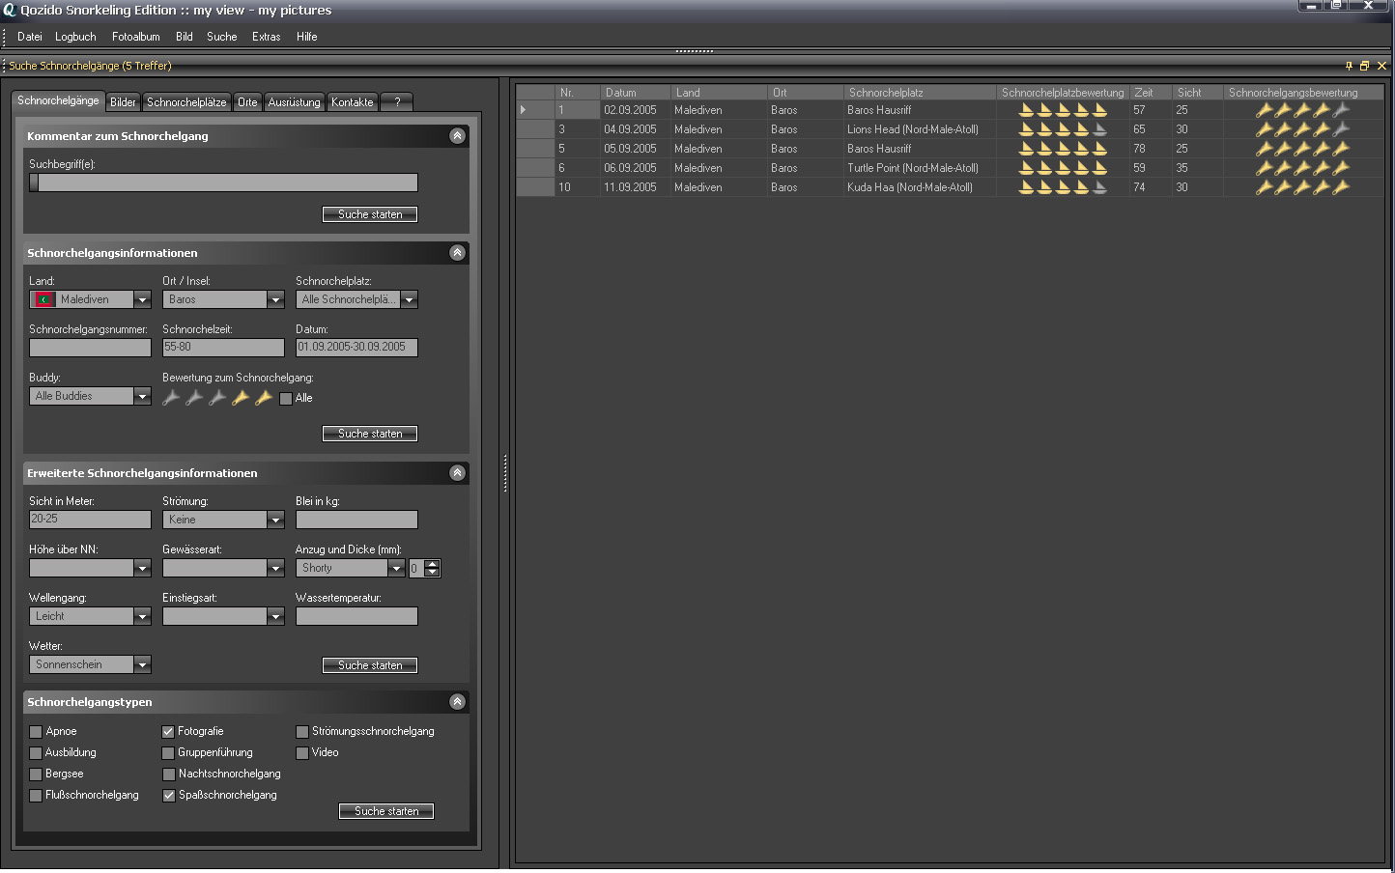This screenshot has height=873, width=1395.
Task: Select the Turtle Point snorkel result row
Action: pos(912,168)
